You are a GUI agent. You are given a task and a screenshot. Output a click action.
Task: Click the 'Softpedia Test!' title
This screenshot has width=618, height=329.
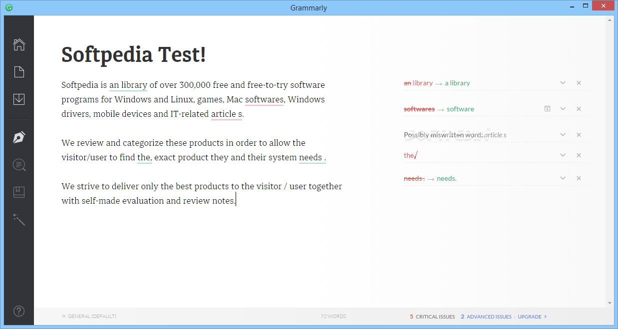[x=133, y=54]
